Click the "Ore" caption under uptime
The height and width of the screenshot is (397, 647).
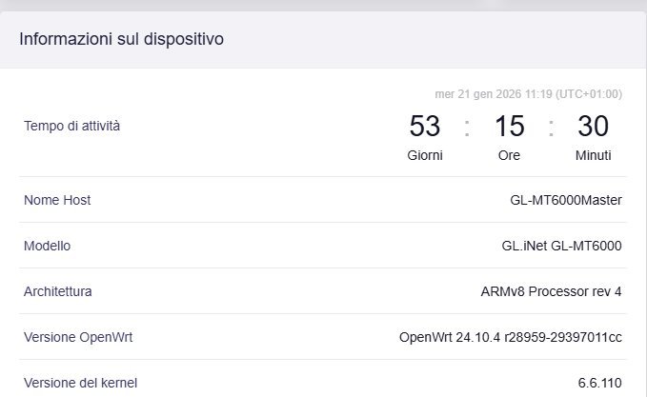510,155
